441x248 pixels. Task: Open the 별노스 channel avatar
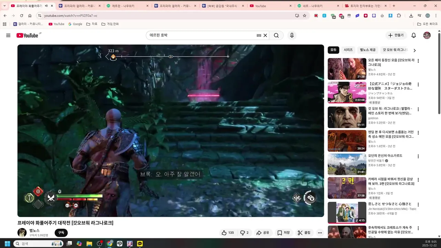tap(22, 232)
